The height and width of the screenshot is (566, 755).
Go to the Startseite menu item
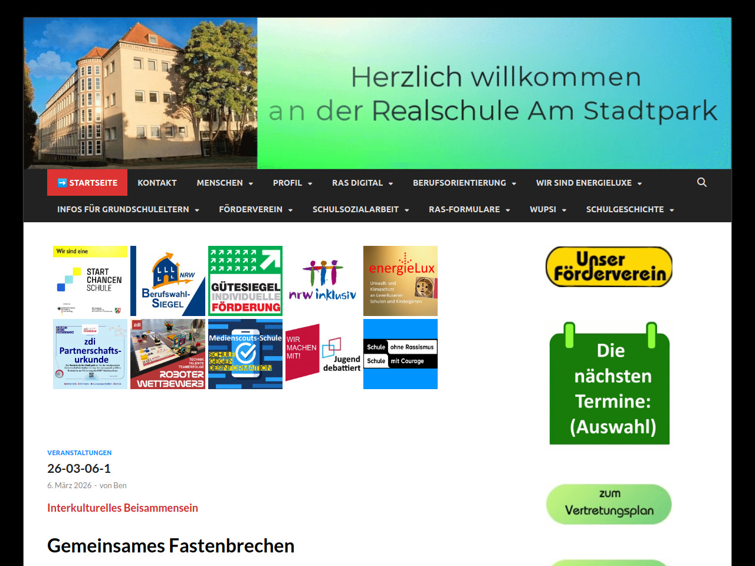tap(87, 183)
